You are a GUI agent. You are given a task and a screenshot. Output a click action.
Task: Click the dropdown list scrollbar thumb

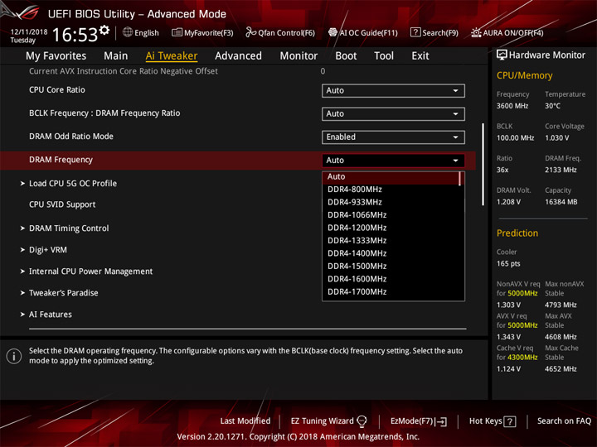pos(460,178)
